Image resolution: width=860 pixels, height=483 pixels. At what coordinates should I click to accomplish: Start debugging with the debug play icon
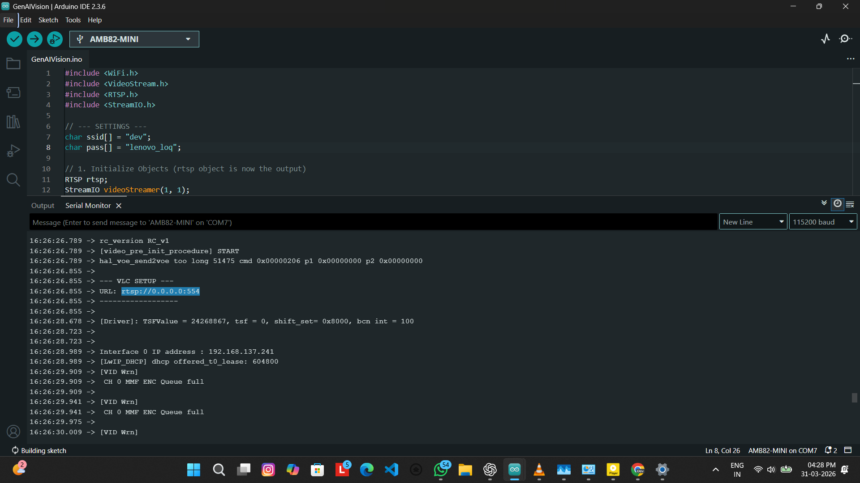point(55,39)
